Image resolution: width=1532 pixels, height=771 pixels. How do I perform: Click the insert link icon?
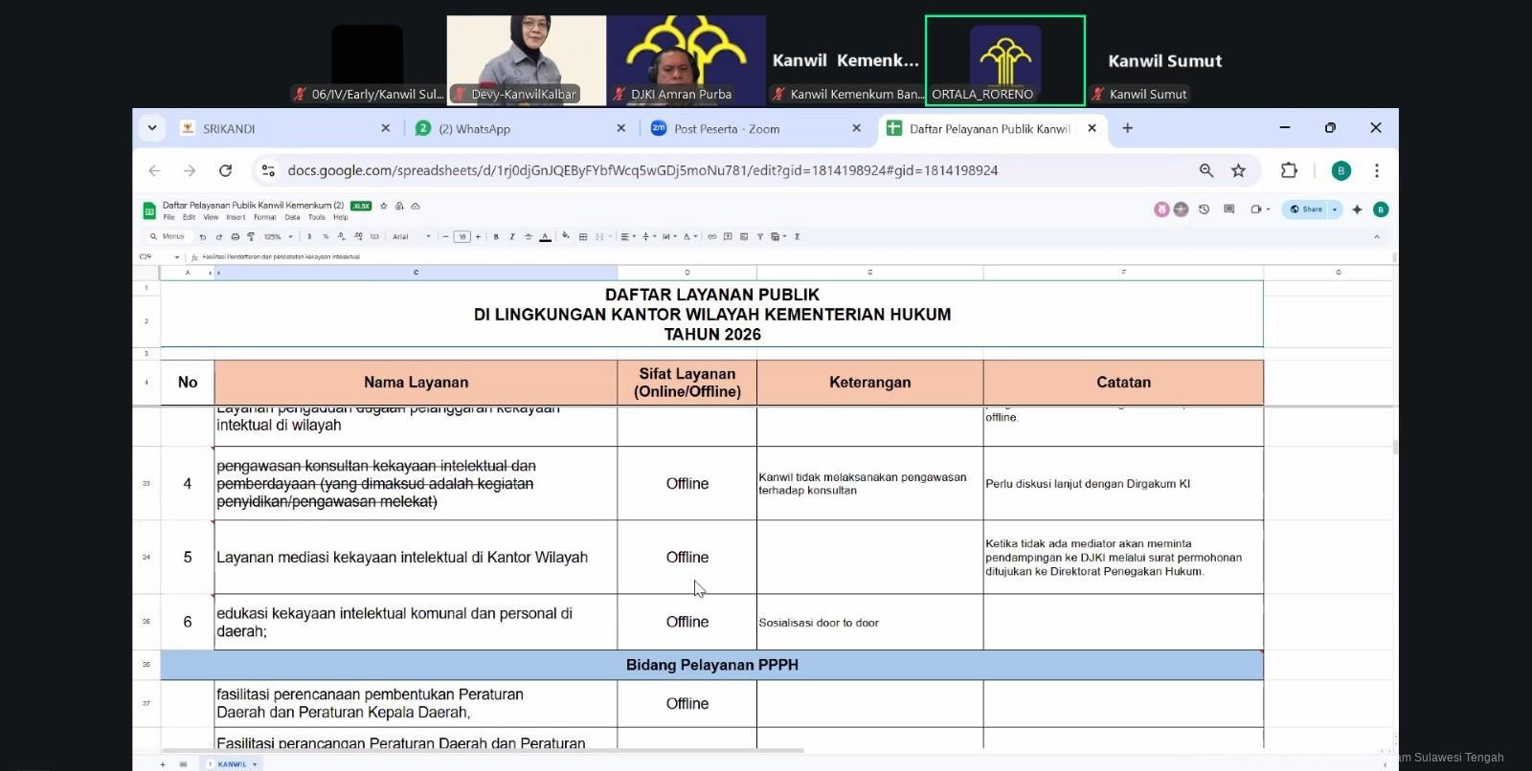(711, 237)
